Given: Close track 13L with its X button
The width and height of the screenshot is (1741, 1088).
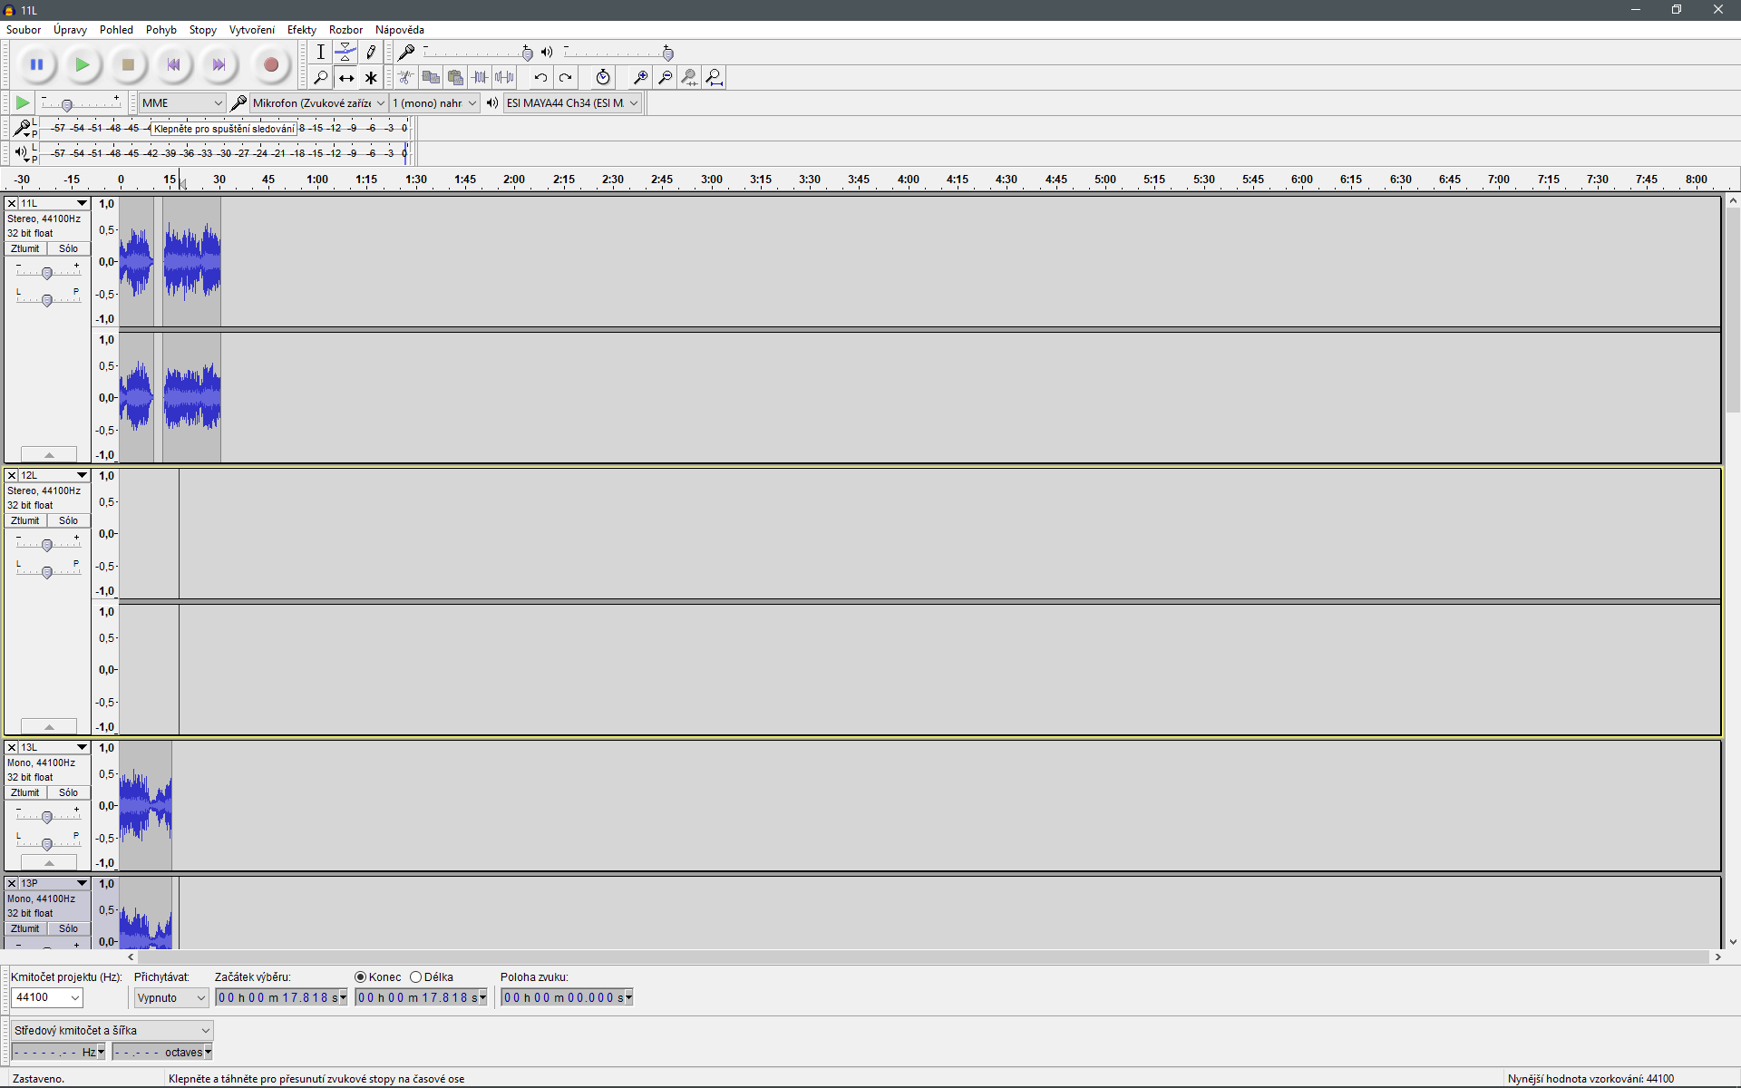Looking at the screenshot, I should [12, 747].
